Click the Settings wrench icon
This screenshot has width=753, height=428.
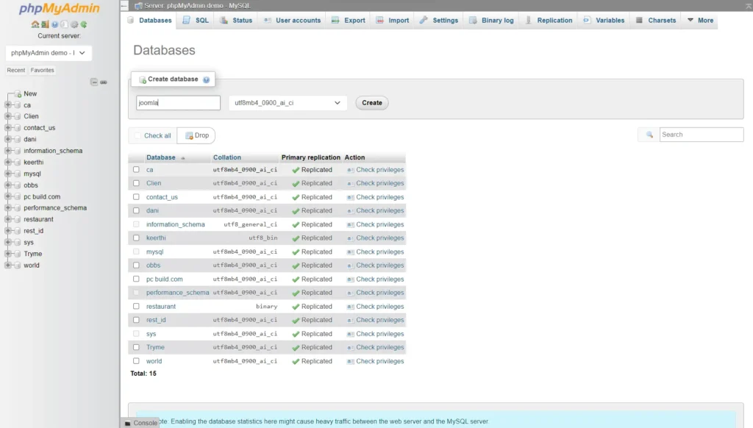(x=424, y=20)
